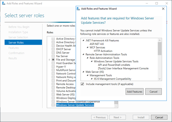The image size is (172, 122).
Task: Maximize the main wizard window
Action: point(157,3)
